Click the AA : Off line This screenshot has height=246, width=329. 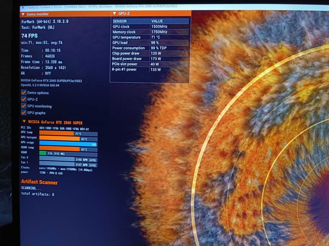click(x=36, y=73)
